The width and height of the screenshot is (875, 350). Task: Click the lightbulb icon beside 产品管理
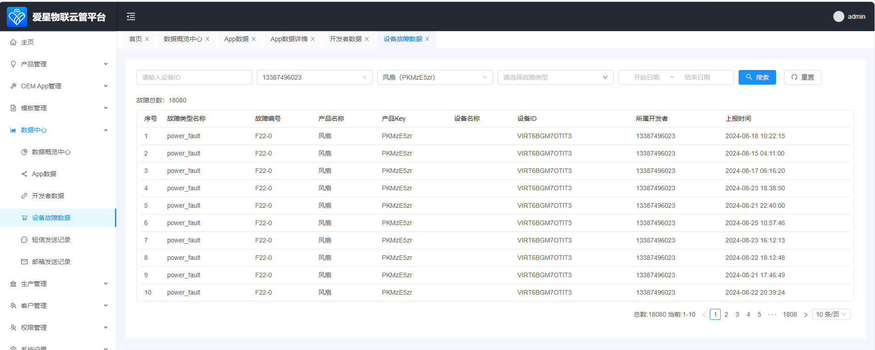click(13, 64)
